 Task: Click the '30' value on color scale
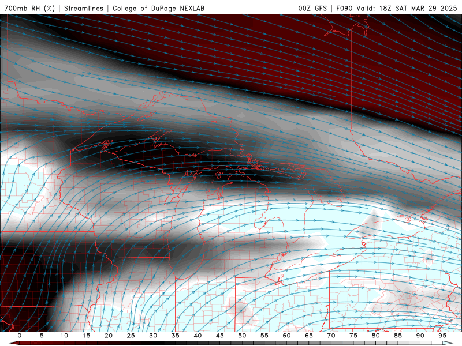[153, 336]
